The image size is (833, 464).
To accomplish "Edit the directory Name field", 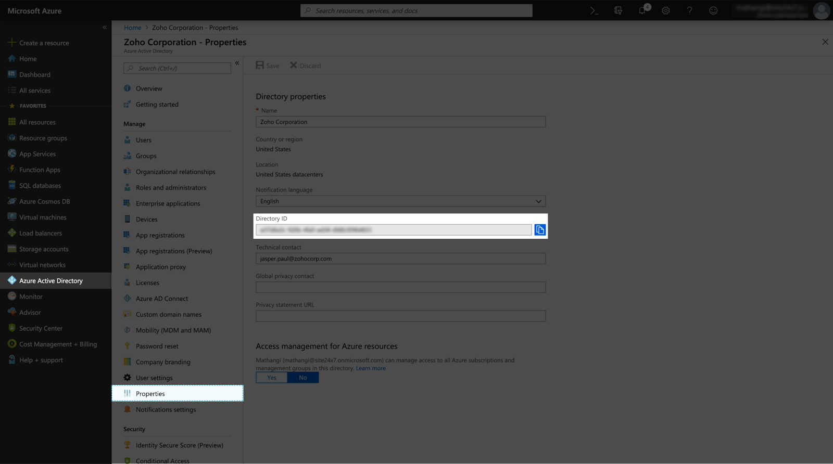I will coord(400,122).
